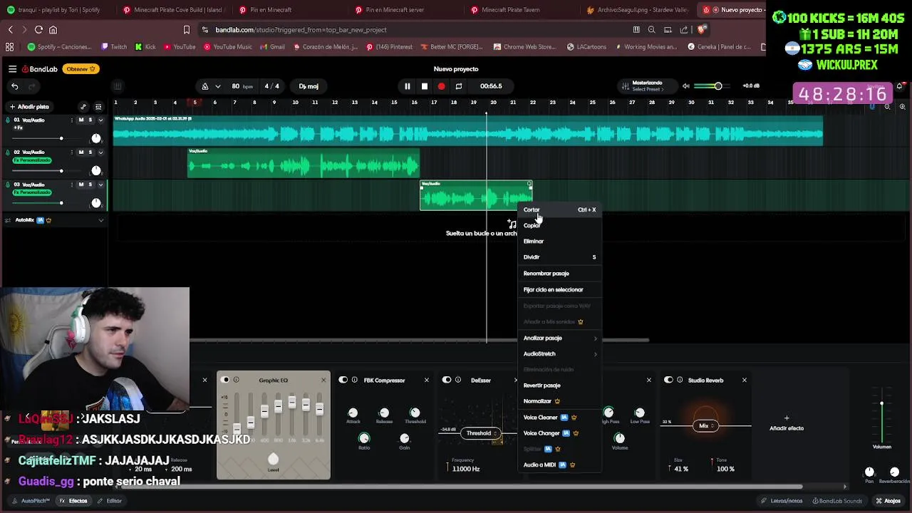Screen dimensions: 912x513
Task: Open the BandLab hamburger menu
Action: tap(12, 69)
